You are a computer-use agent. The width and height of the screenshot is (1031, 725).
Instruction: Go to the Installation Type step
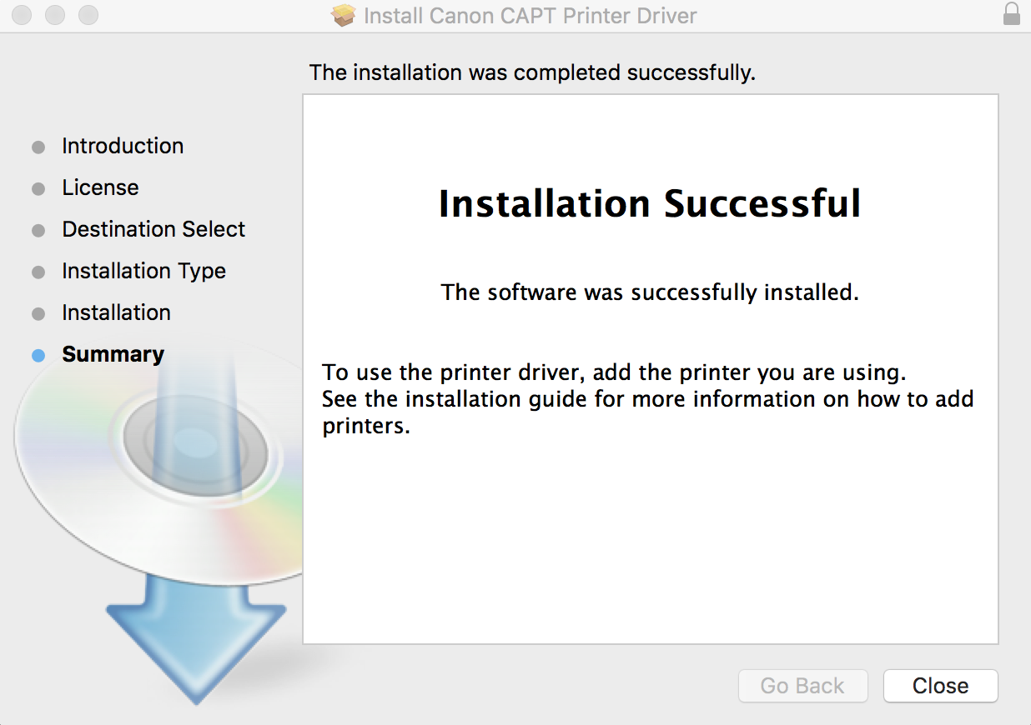point(143,271)
